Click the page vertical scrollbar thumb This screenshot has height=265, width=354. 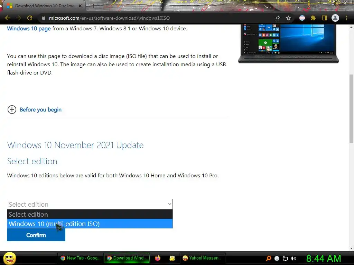tap(351, 108)
